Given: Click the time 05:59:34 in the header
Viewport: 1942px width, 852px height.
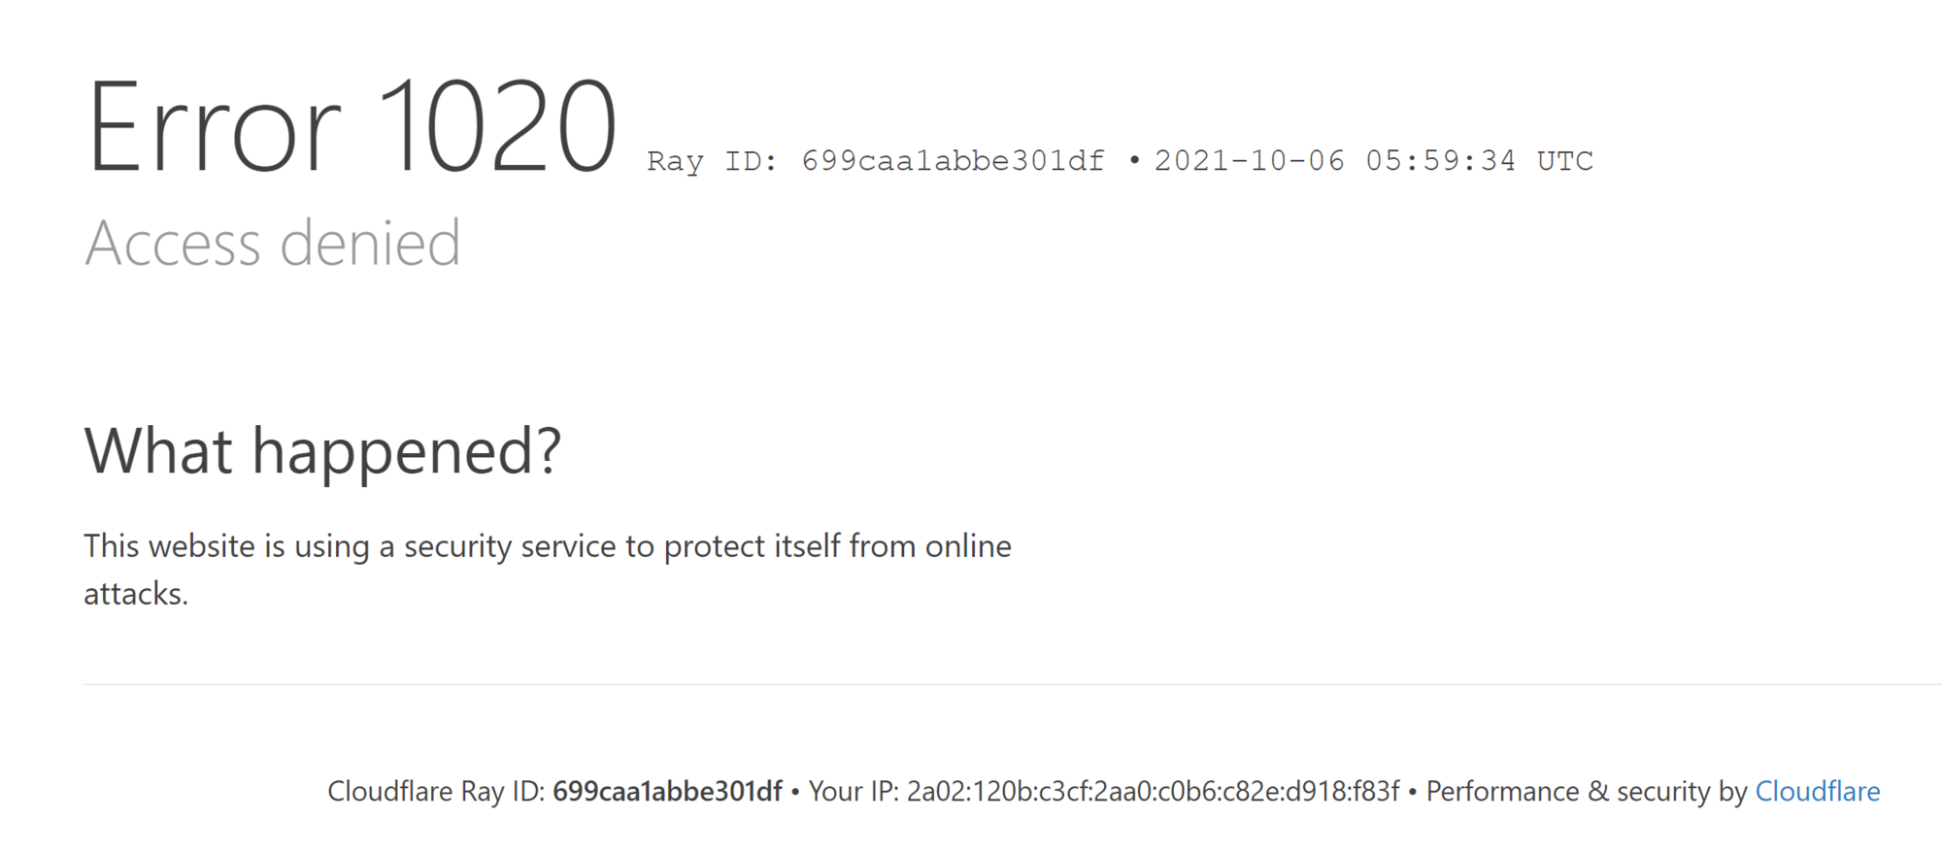Looking at the screenshot, I should click(1440, 161).
